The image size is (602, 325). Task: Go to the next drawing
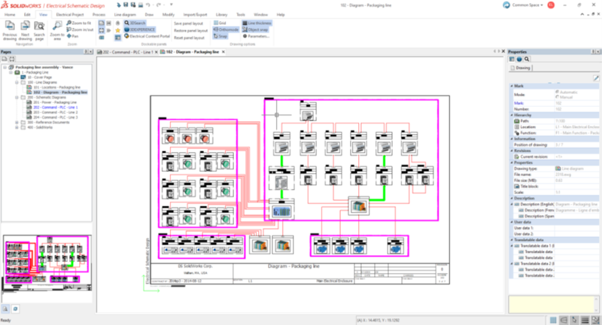(25, 30)
